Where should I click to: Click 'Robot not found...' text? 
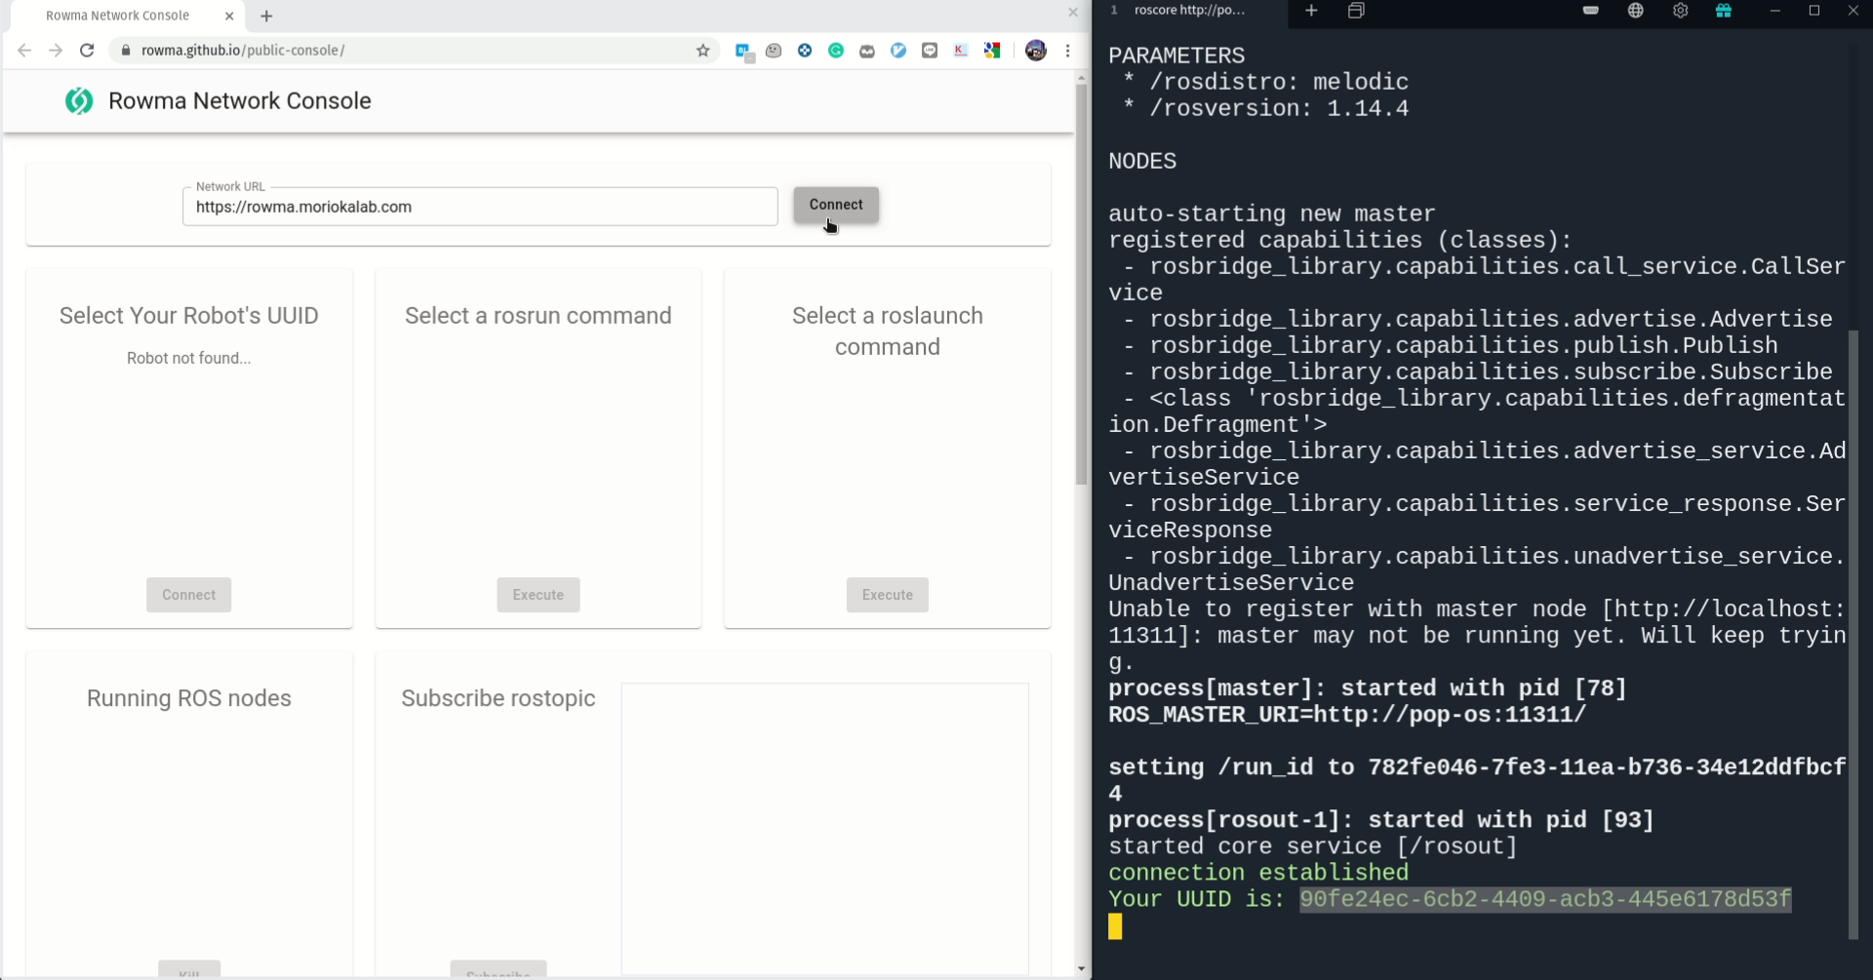point(188,358)
